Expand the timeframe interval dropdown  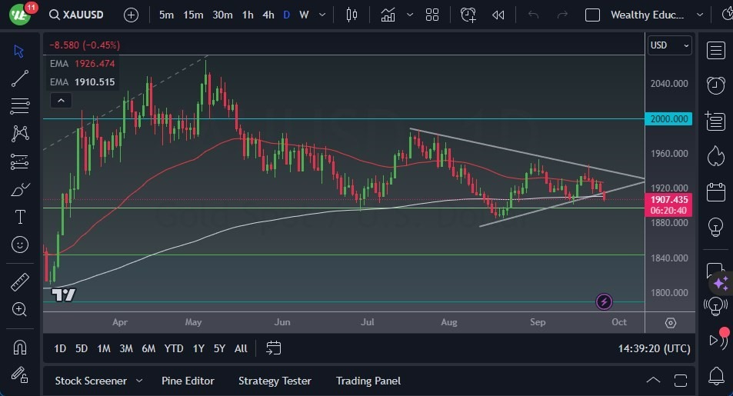click(322, 15)
